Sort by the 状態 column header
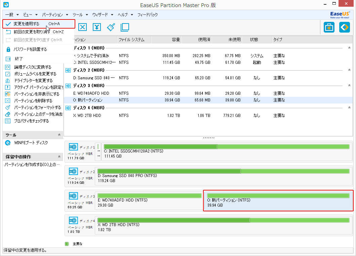The image size is (356, 256). click(x=257, y=40)
